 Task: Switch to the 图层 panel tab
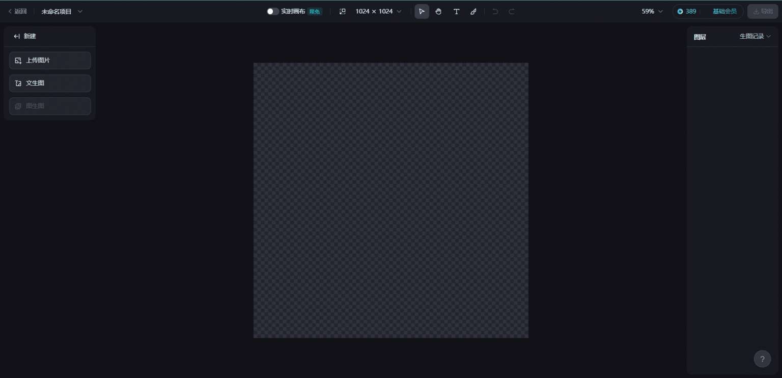click(x=700, y=37)
